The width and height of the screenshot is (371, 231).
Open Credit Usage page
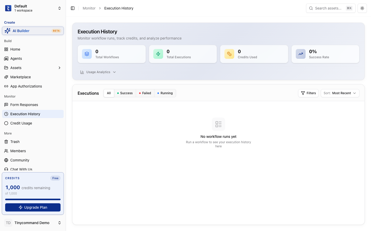tap(33, 123)
